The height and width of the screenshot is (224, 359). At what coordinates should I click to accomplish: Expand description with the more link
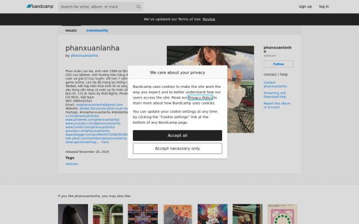coord(105,142)
